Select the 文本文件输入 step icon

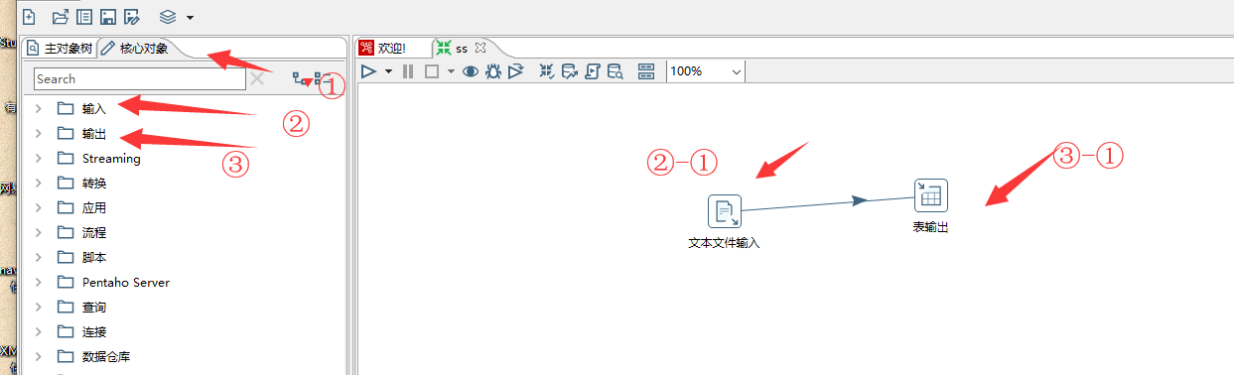(x=725, y=210)
